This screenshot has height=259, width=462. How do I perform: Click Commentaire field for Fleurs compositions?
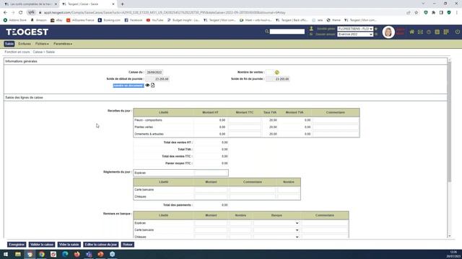pos(336,120)
